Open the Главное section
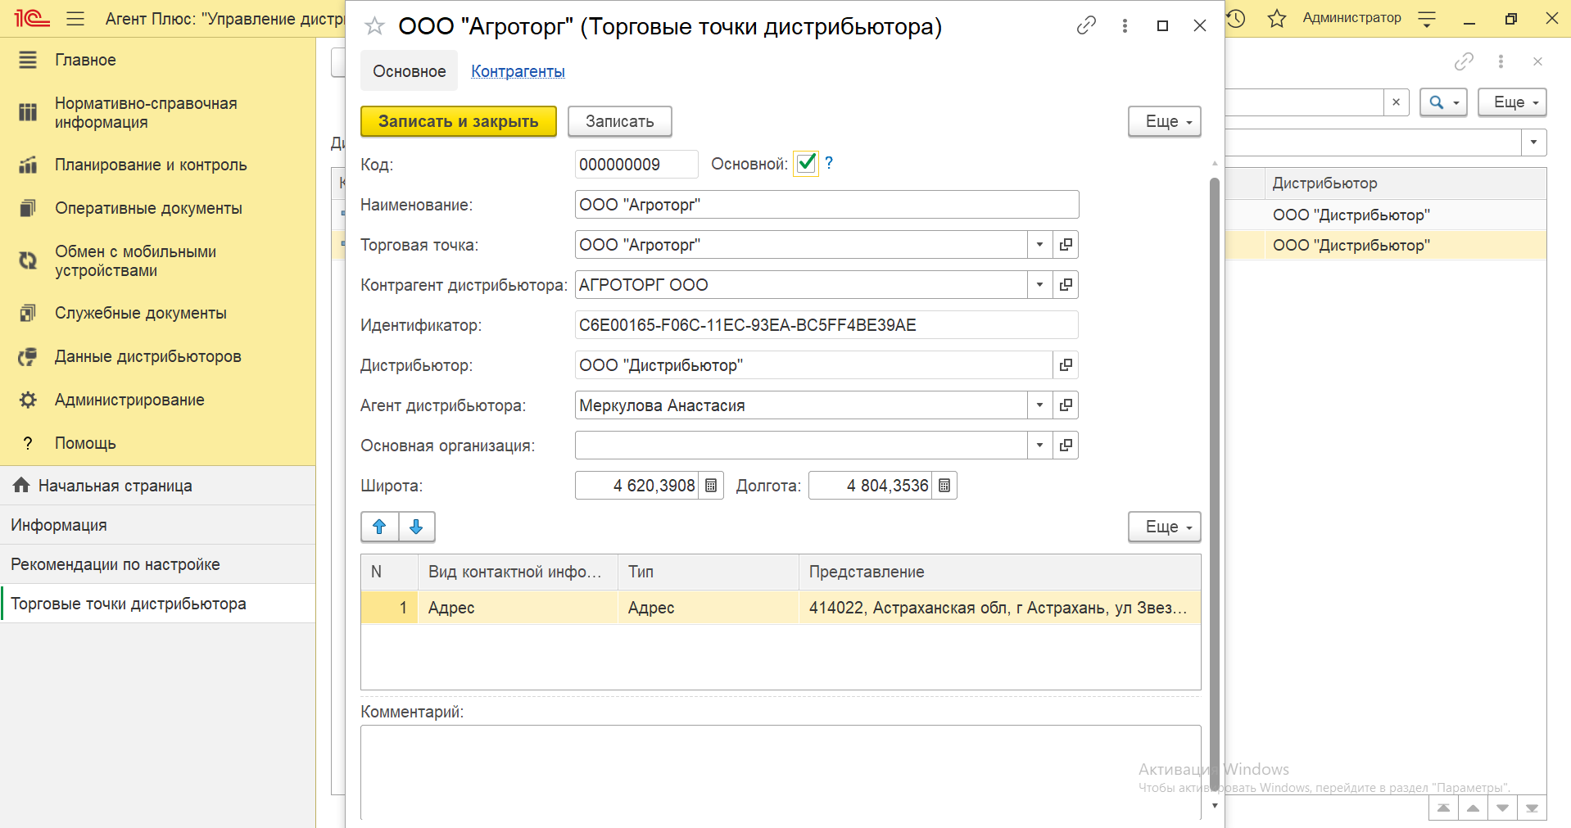The image size is (1571, 828). [x=157, y=60]
